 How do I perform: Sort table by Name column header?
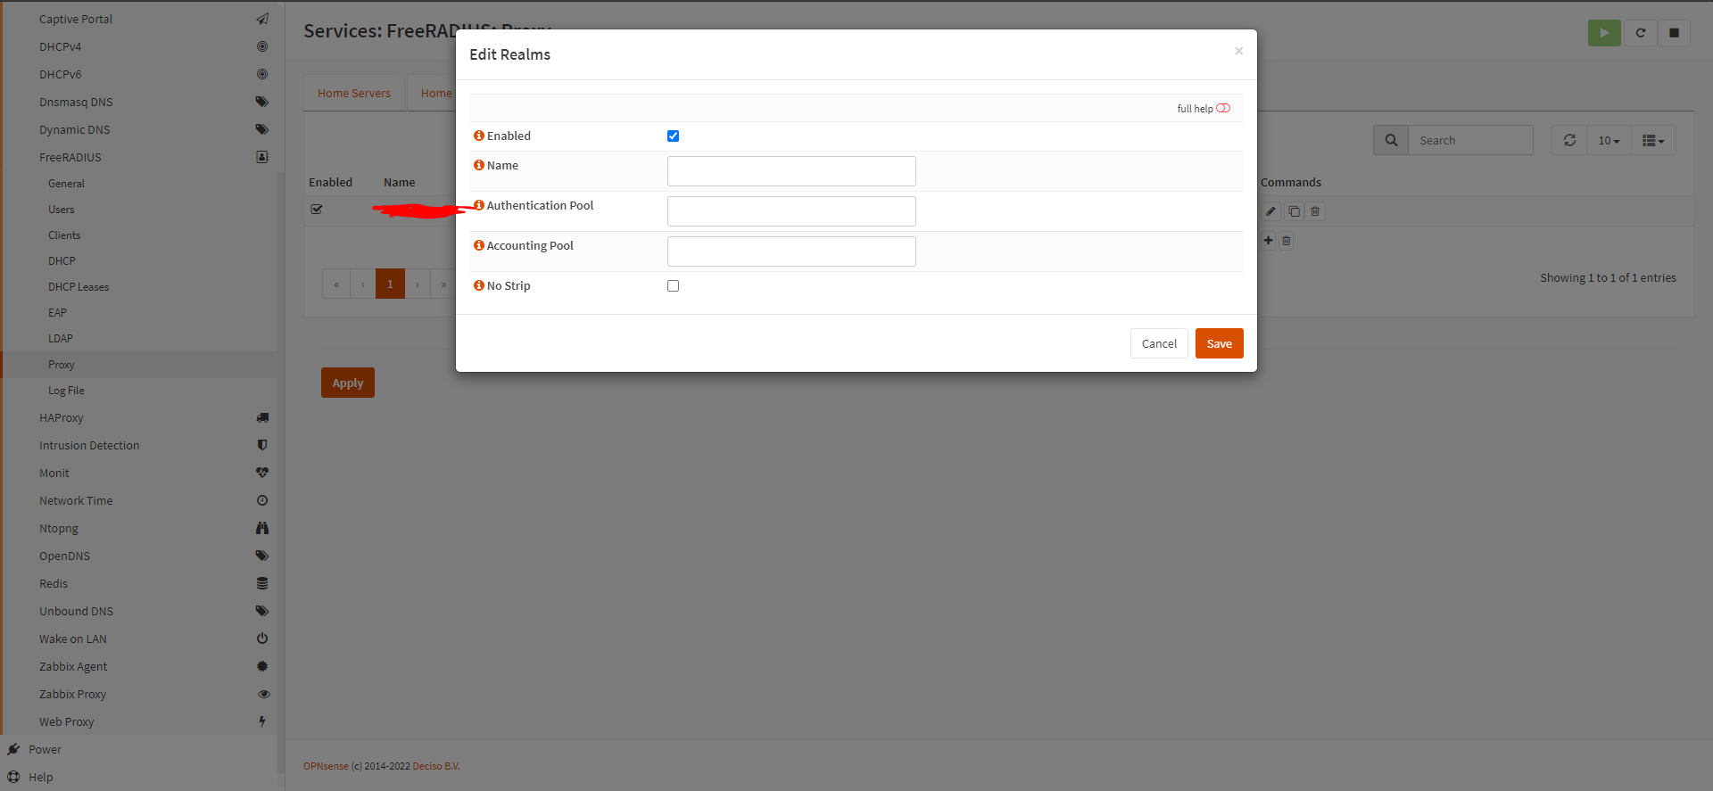coord(400,182)
